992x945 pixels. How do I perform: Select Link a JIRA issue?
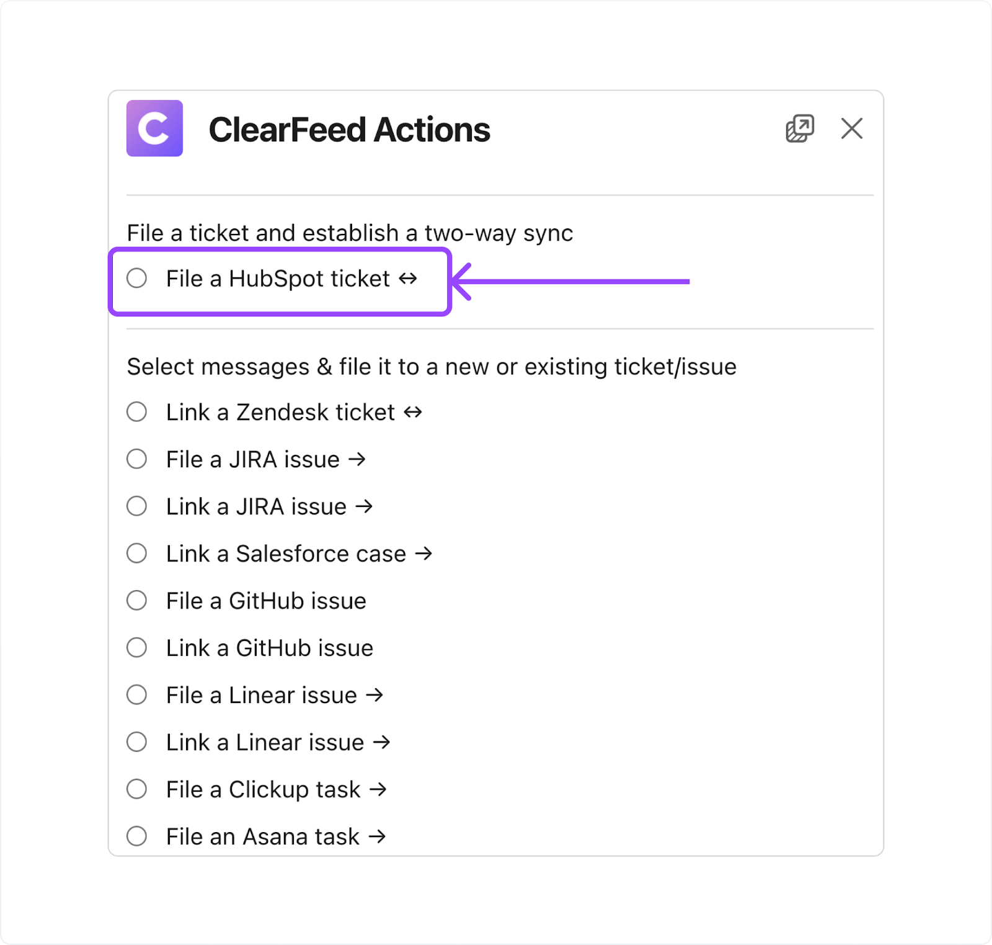(137, 506)
